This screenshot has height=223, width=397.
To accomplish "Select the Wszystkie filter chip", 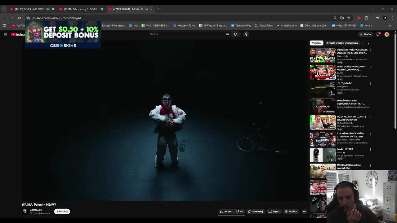I will coord(316,43).
